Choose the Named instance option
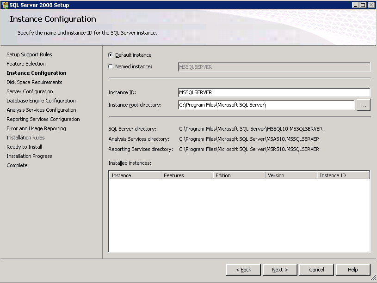Image resolution: width=377 pixels, height=283 pixels. point(110,66)
